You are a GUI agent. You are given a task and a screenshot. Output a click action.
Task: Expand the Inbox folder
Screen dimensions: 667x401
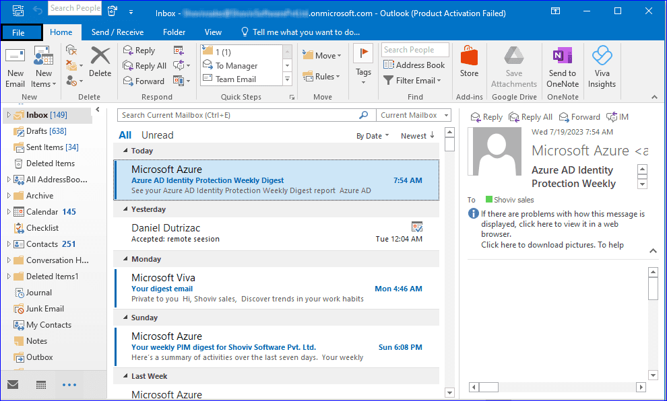click(x=9, y=114)
